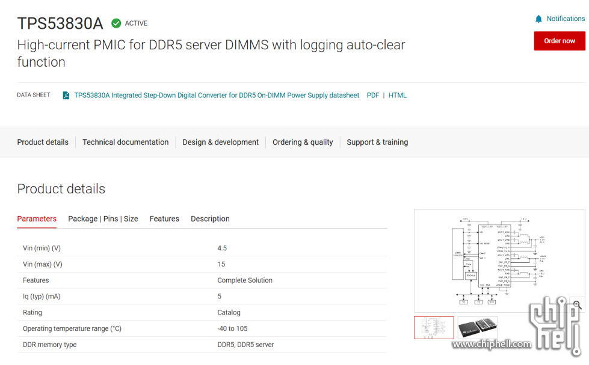Viewport: 589px width, 365px height.
Task: Click the Vin (min) (V) parameter label
Action: pyautogui.click(x=42, y=248)
